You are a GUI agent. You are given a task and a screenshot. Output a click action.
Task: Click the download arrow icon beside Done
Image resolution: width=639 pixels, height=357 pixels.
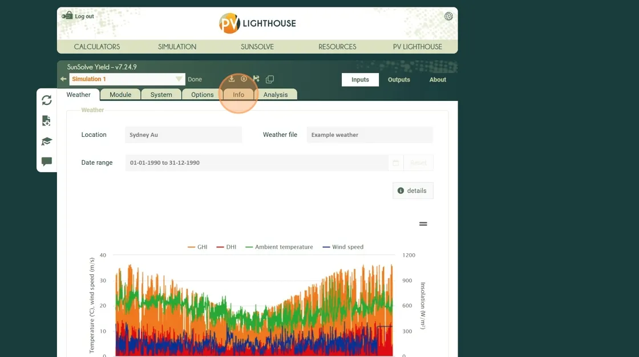click(232, 79)
